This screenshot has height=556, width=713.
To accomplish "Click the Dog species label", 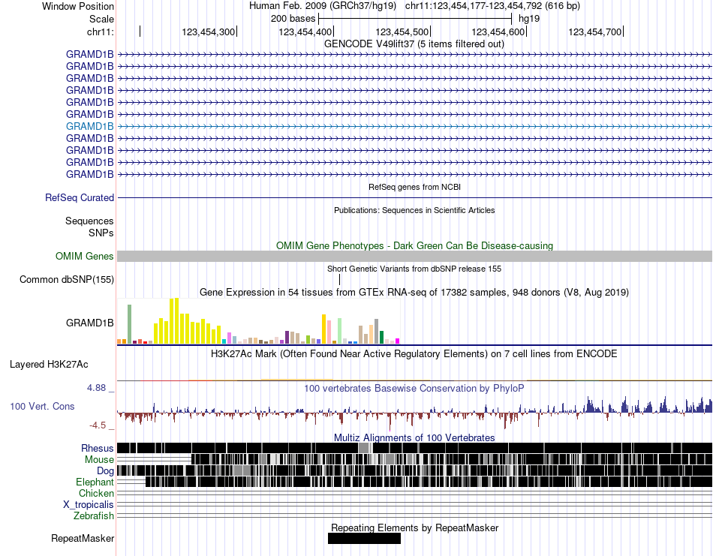I will pyautogui.click(x=105, y=471).
